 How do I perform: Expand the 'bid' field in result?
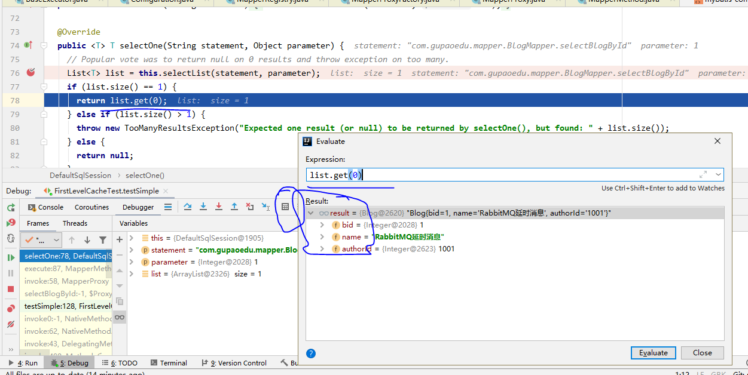pyautogui.click(x=322, y=225)
